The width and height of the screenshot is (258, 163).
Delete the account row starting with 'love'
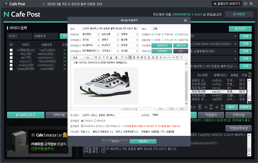pyautogui.click(x=64, y=69)
